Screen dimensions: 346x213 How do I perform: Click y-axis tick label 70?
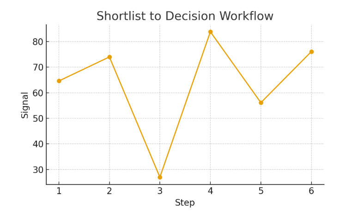point(38,67)
